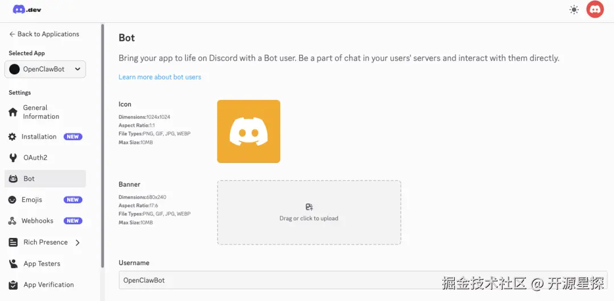Viewport: 614px width, 301px height.
Task: Click the Banner upload drop zone
Action: tap(309, 212)
